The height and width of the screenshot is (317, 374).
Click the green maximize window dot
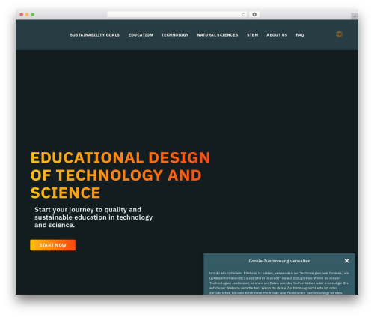coord(33,14)
